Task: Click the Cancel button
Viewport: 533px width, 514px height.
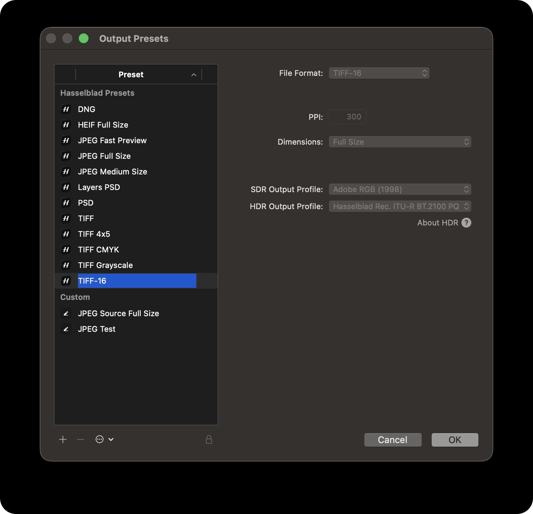Action: coord(393,440)
